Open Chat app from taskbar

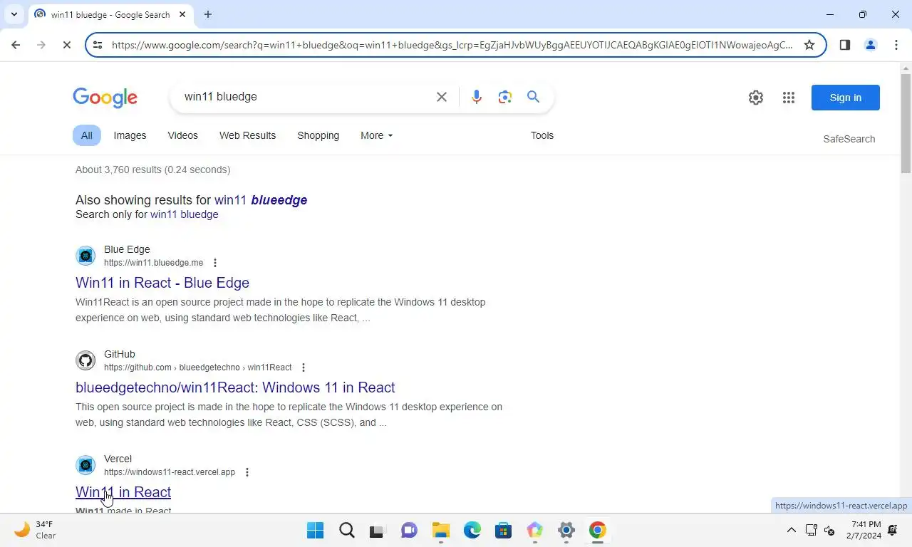coord(409,530)
